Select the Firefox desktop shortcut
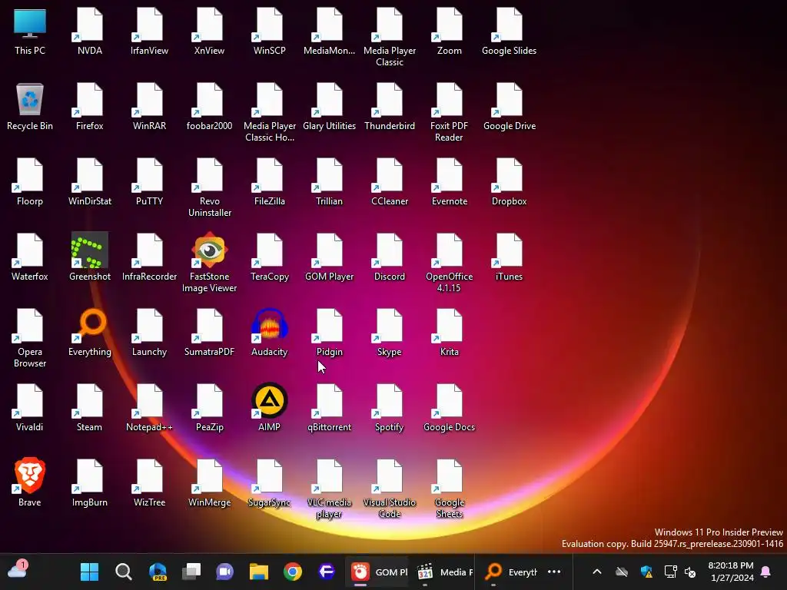The width and height of the screenshot is (787, 590). pyautogui.click(x=89, y=106)
